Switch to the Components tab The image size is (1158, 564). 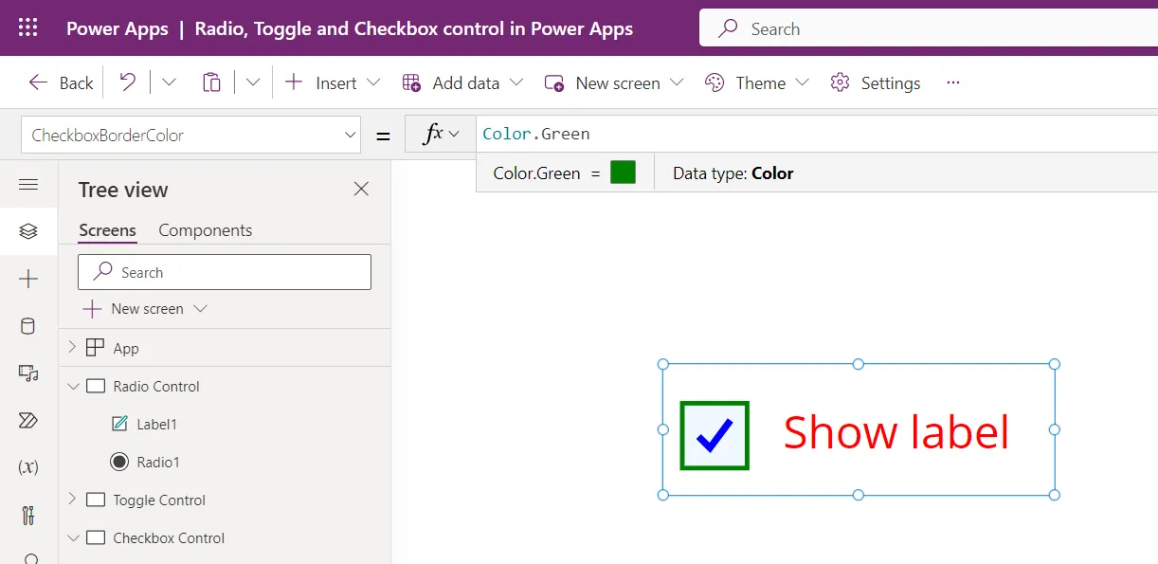[x=205, y=230]
